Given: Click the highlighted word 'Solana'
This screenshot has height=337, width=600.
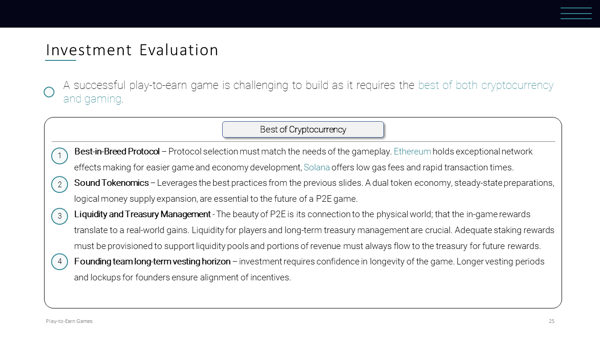Looking at the screenshot, I should [317, 168].
